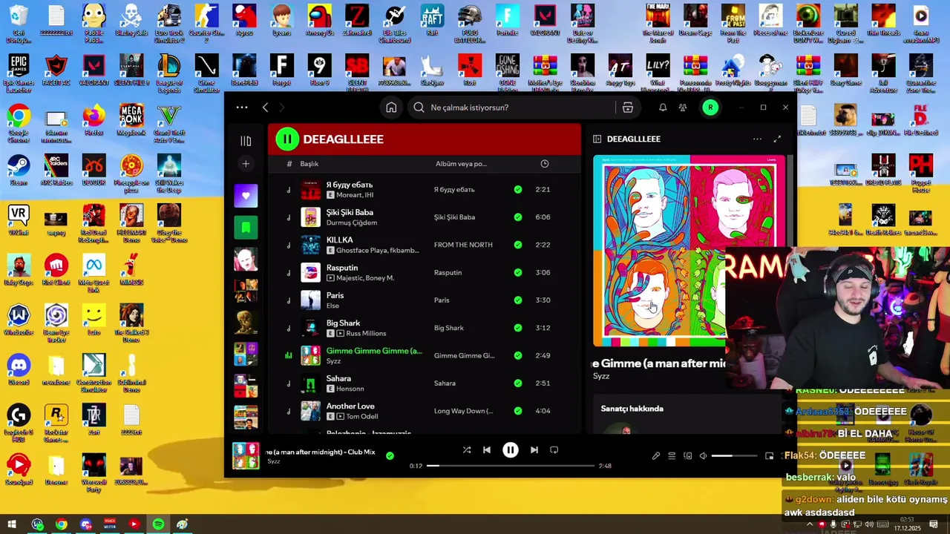950x534 pixels.
Task: Show hidden system tray icons chevron
Action: [810, 525]
